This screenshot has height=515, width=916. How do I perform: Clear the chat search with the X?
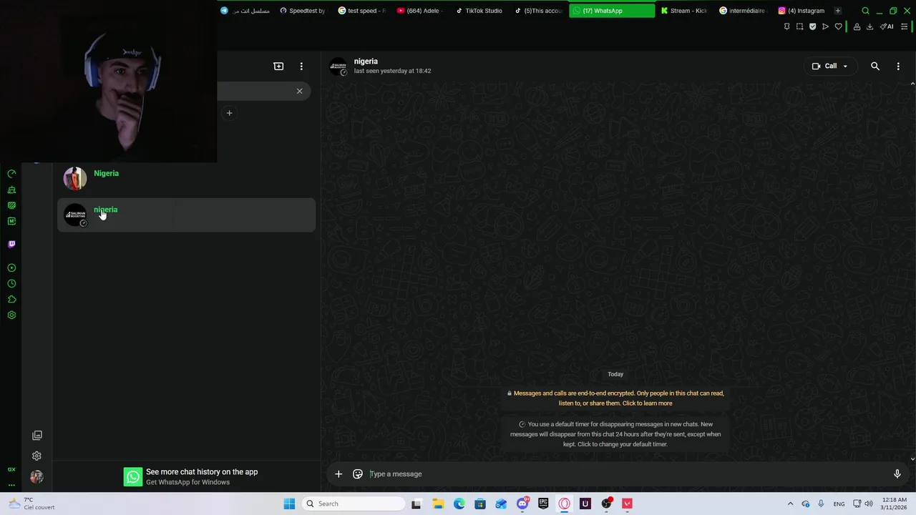[299, 91]
